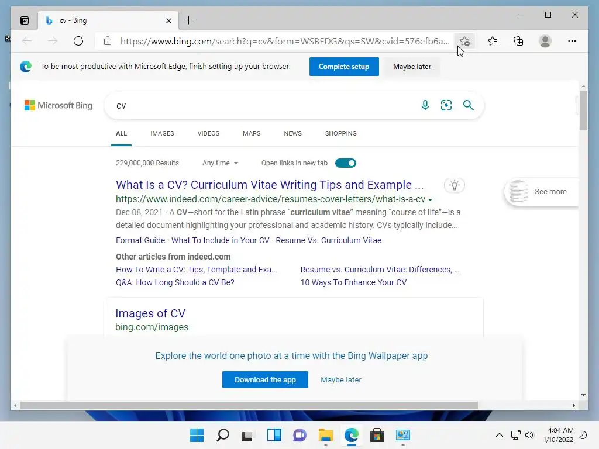Image resolution: width=599 pixels, height=449 pixels.
Task: Go to Microsoft Bing home logo
Action: click(58, 105)
